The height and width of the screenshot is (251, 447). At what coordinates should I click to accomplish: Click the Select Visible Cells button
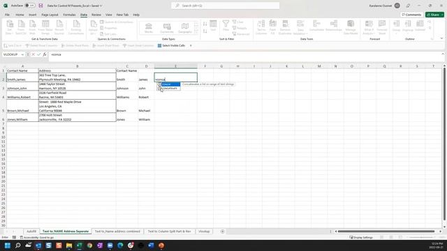(x=171, y=45)
